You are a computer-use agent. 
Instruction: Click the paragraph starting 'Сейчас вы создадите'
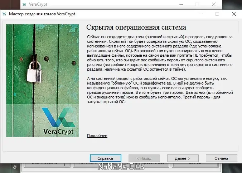click(160, 53)
